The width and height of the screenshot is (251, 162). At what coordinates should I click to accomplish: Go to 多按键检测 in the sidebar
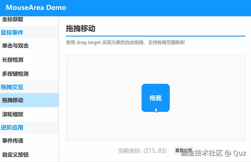click(29, 74)
